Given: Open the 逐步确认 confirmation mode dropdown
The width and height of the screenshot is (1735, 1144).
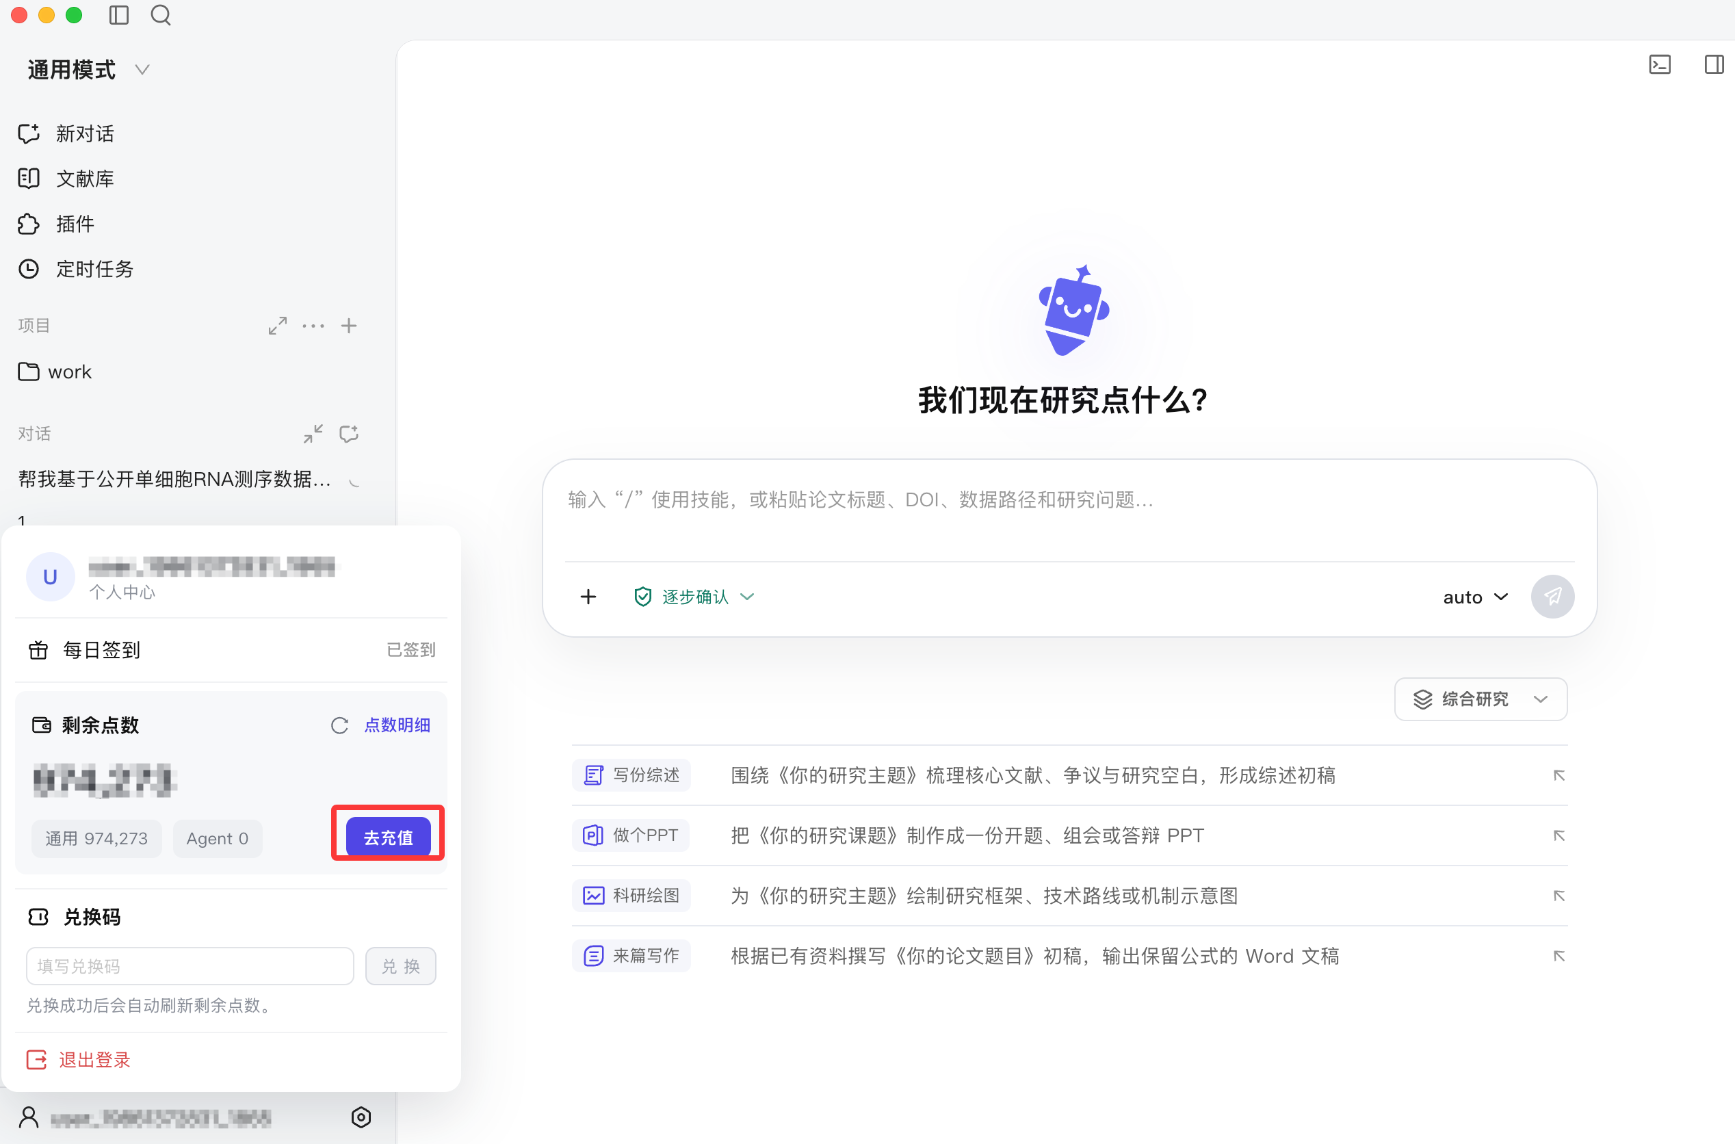Looking at the screenshot, I should tap(694, 597).
